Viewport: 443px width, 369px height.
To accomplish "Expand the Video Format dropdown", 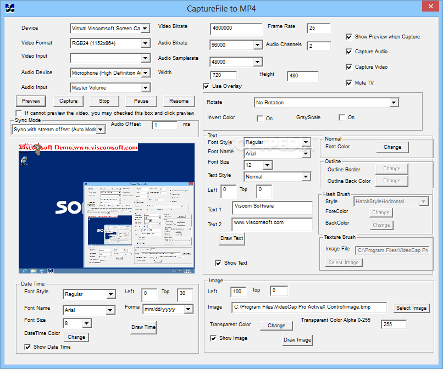I will (x=145, y=43).
